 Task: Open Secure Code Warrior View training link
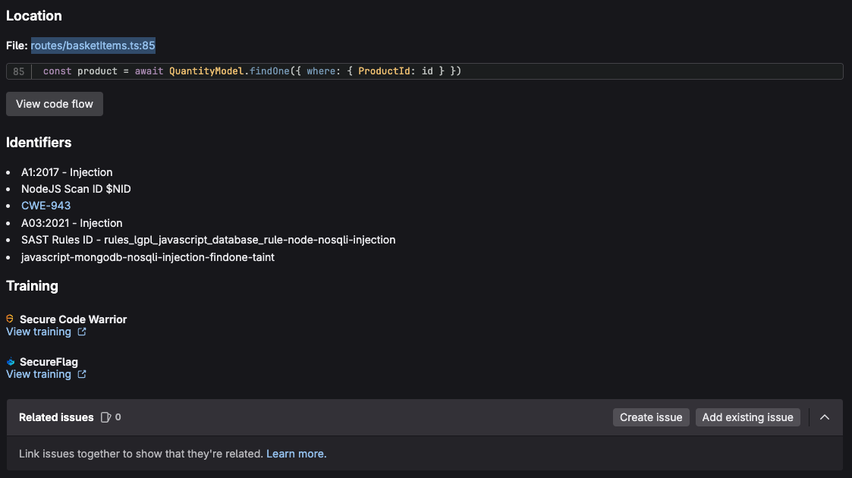pos(39,332)
